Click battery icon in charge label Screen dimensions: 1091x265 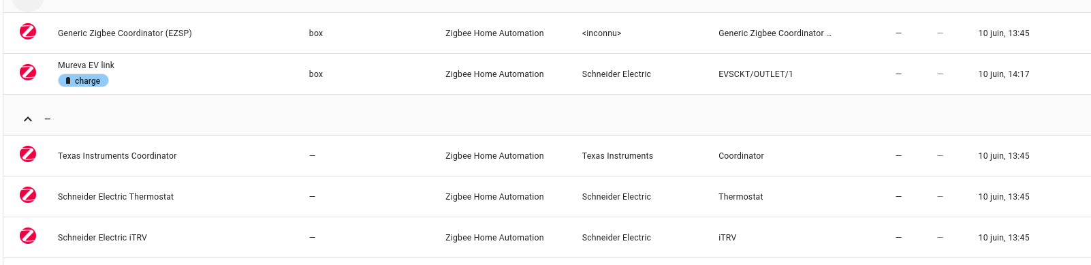[x=68, y=80]
